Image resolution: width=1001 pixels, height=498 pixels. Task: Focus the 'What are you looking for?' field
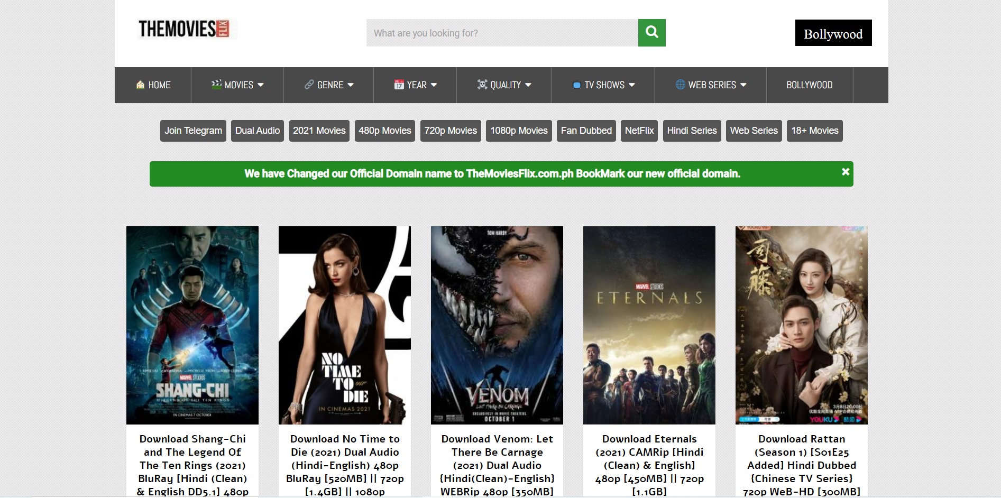[x=501, y=33]
